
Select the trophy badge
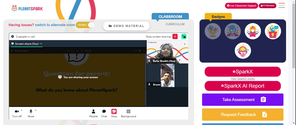pyautogui.click(x=213, y=31)
